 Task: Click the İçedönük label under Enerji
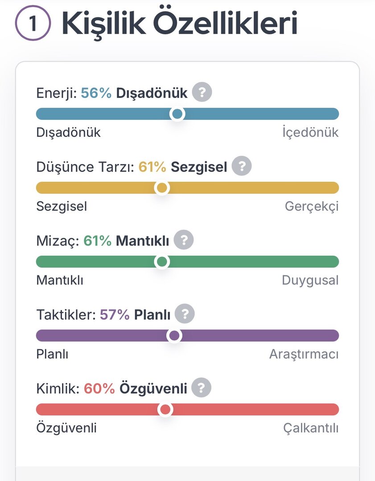pos(310,133)
